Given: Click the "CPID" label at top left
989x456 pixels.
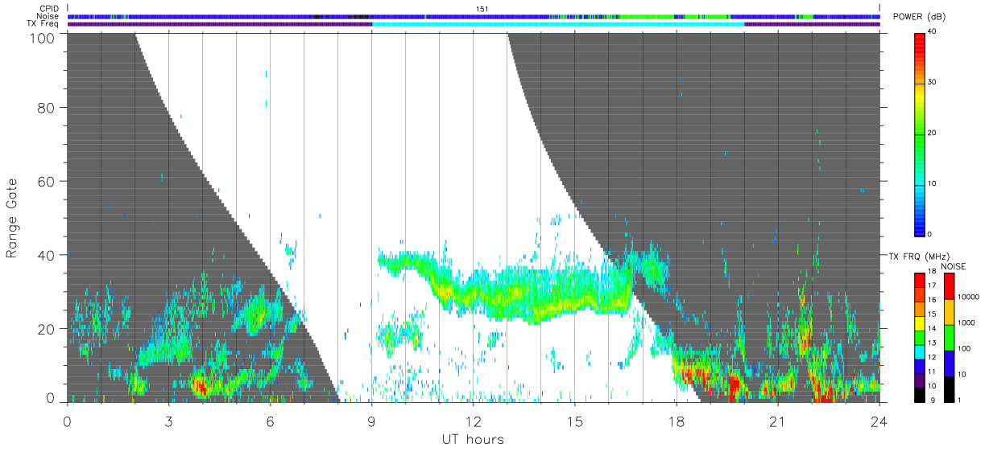Looking at the screenshot, I should (x=50, y=8).
